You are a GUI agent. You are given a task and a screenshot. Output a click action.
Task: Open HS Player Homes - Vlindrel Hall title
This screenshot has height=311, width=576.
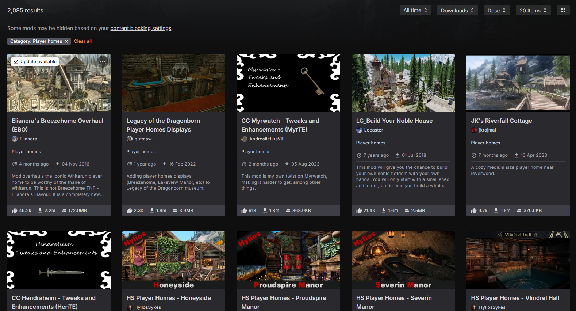[x=515, y=298]
